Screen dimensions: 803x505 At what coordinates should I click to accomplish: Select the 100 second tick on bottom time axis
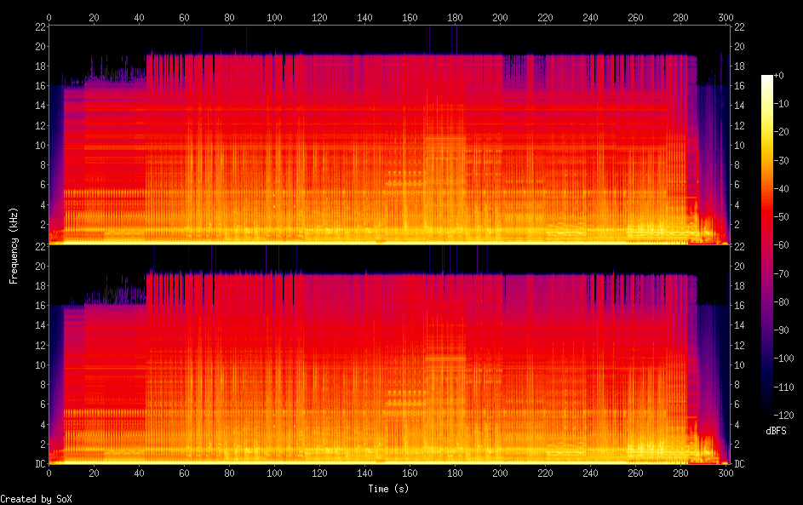coord(274,473)
